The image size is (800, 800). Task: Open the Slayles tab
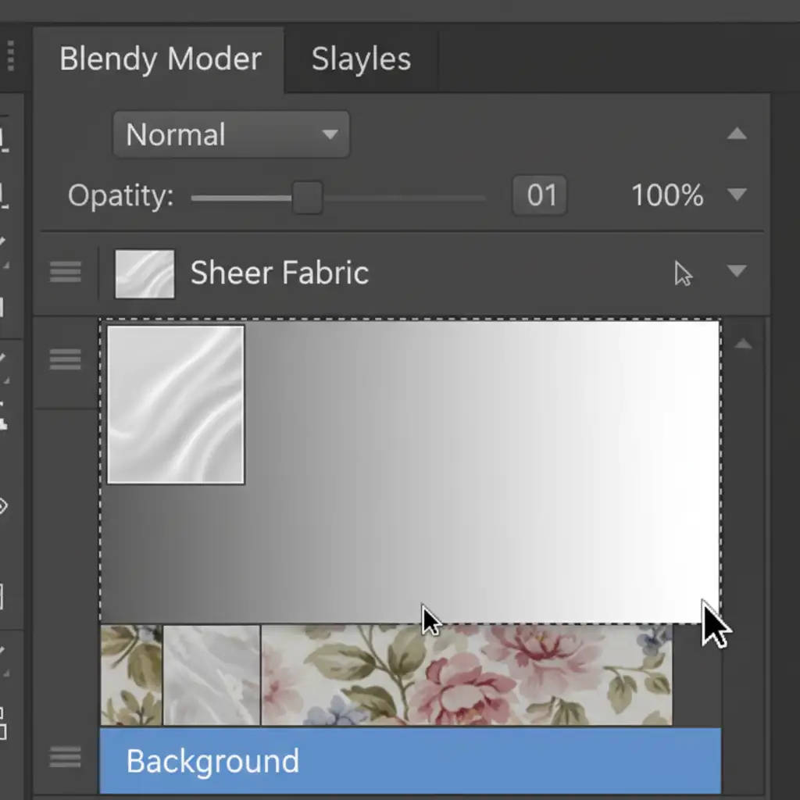[361, 59]
